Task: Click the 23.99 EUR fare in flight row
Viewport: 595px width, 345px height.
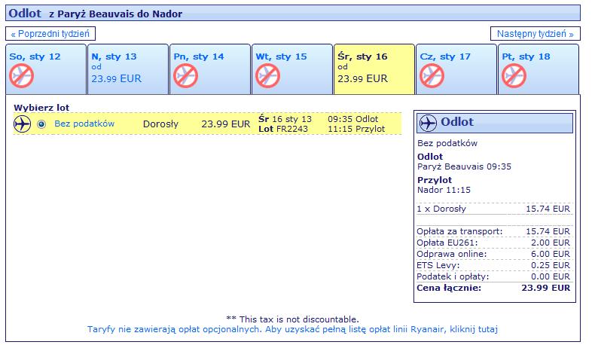Action: [225, 124]
